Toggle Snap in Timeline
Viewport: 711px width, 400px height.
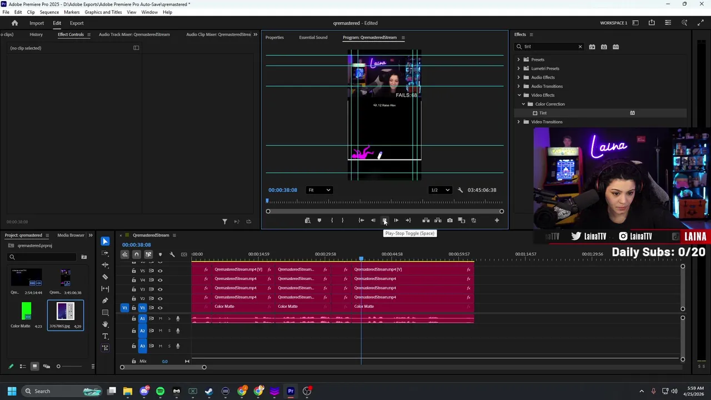tap(136, 254)
